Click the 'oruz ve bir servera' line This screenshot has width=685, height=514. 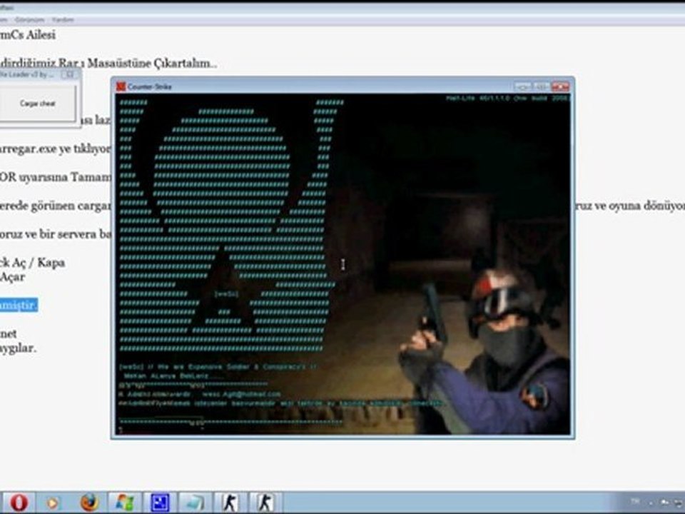click(x=56, y=234)
